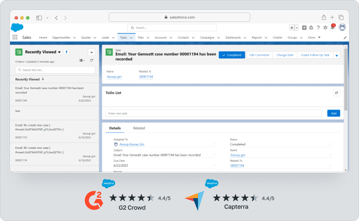Open the user profile avatar
The width and height of the screenshot is (359, 221).
342,27
